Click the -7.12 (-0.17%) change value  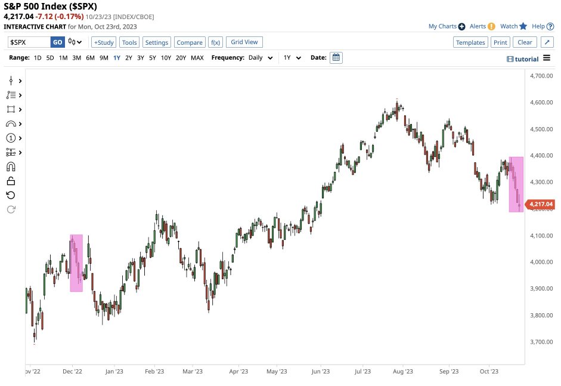60,17
